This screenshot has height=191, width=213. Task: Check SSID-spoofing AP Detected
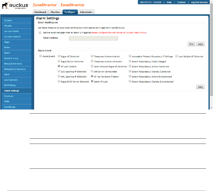pos(59,71)
